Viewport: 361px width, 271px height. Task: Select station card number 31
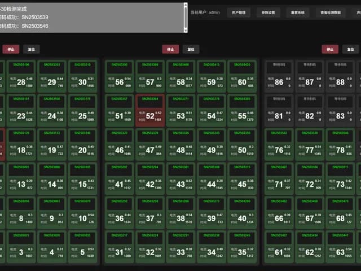point(119,247)
